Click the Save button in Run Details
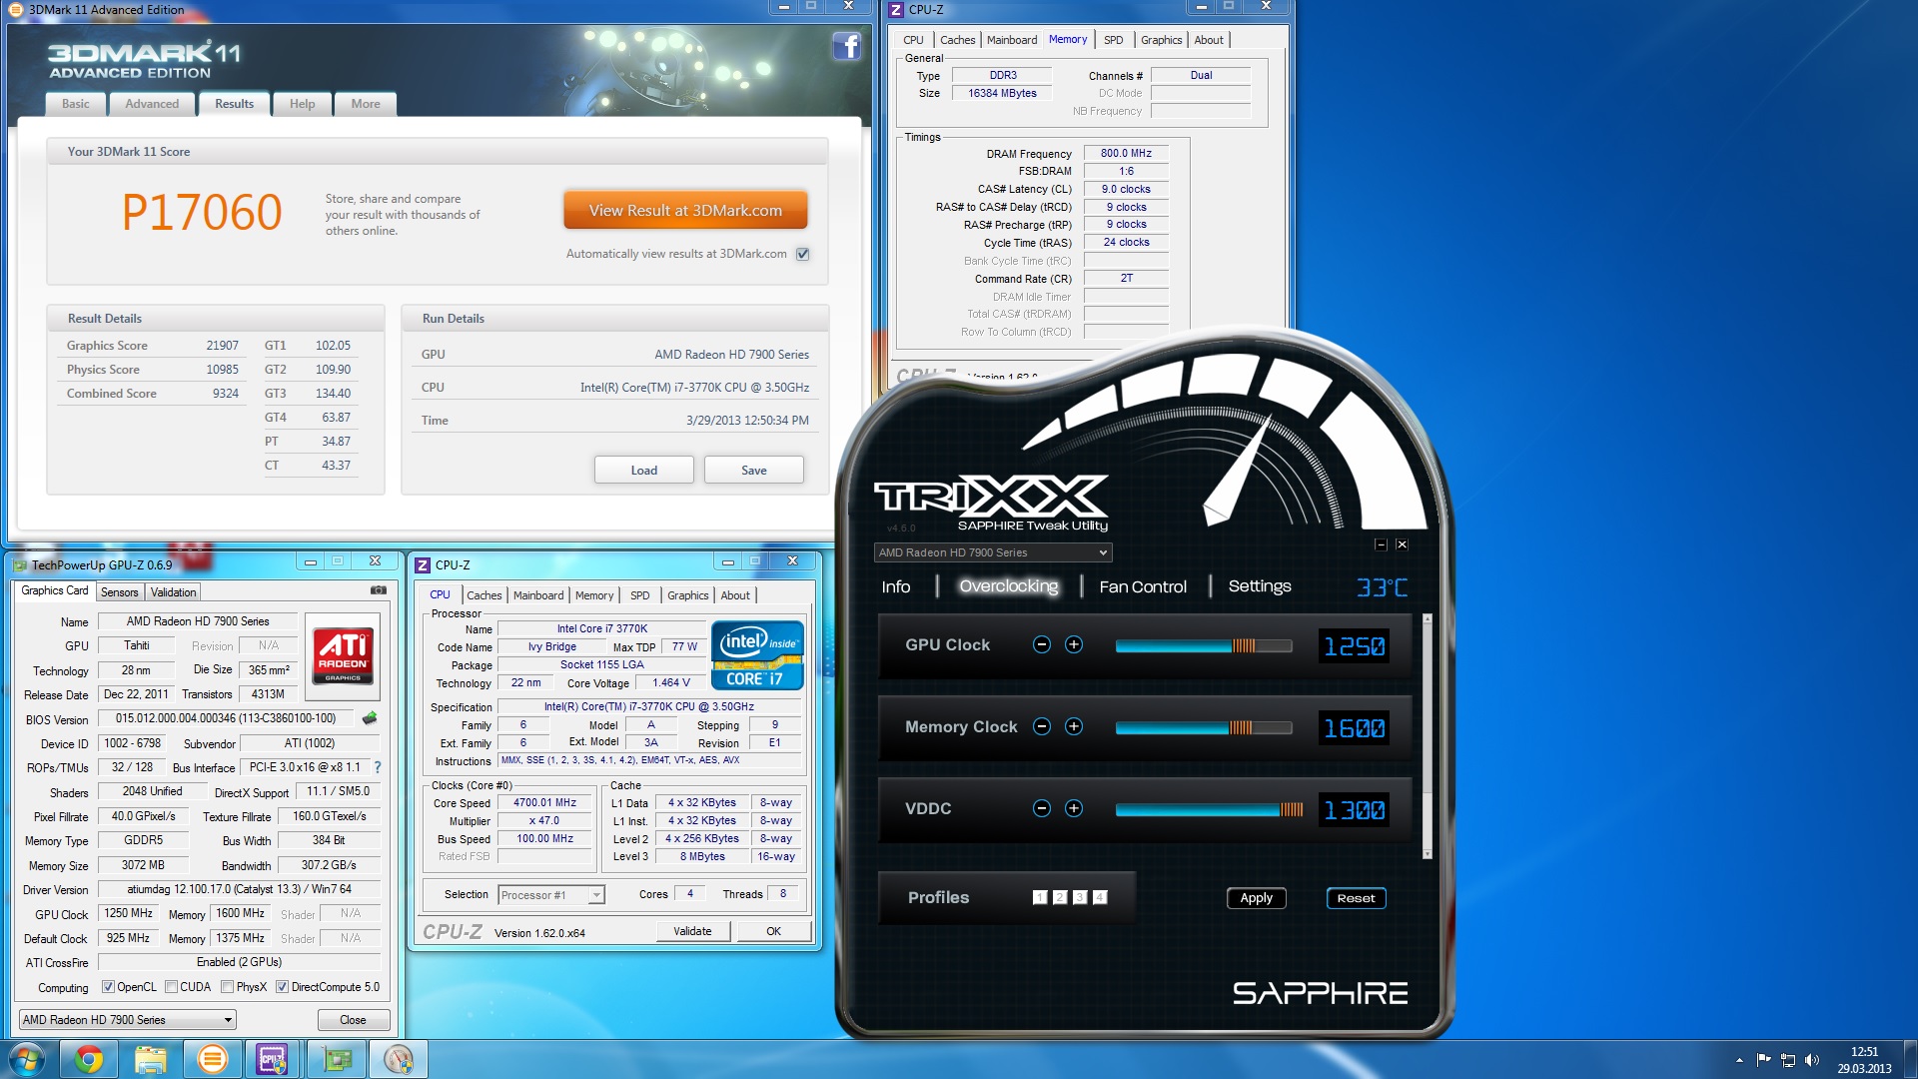 coord(754,471)
